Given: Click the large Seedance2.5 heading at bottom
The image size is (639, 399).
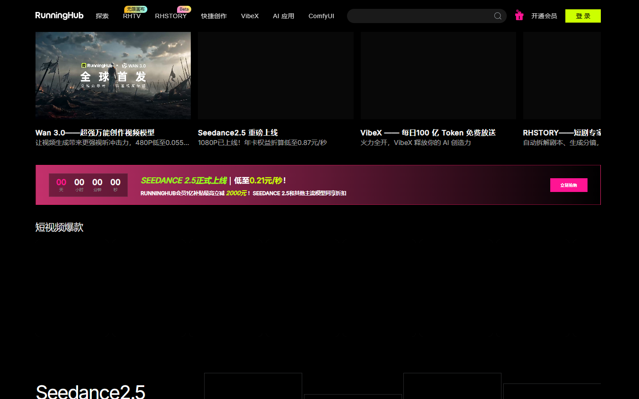Looking at the screenshot, I should click(x=91, y=391).
